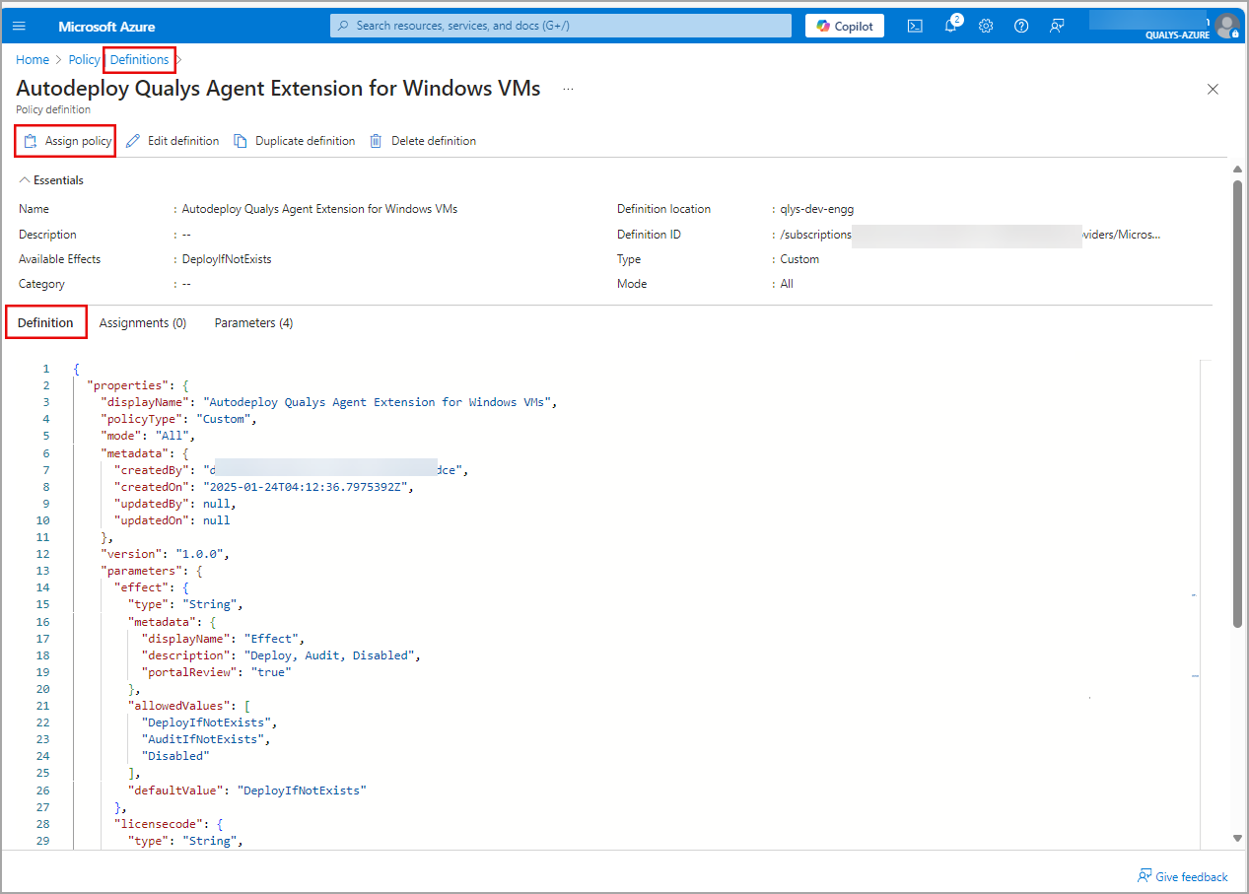The width and height of the screenshot is (1249, 894).
Task: Switch to the Parameters (4) tab
Action: (x=253, y=322)
